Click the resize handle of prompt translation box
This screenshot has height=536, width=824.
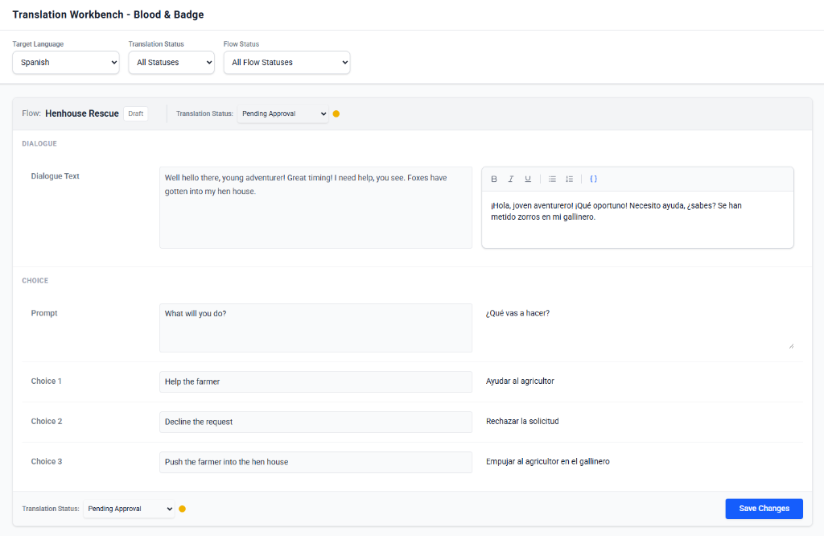click(x=790, y=346)
